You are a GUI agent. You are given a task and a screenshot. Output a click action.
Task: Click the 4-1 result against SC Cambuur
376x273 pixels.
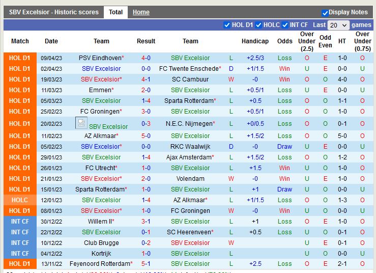[146, 79]
